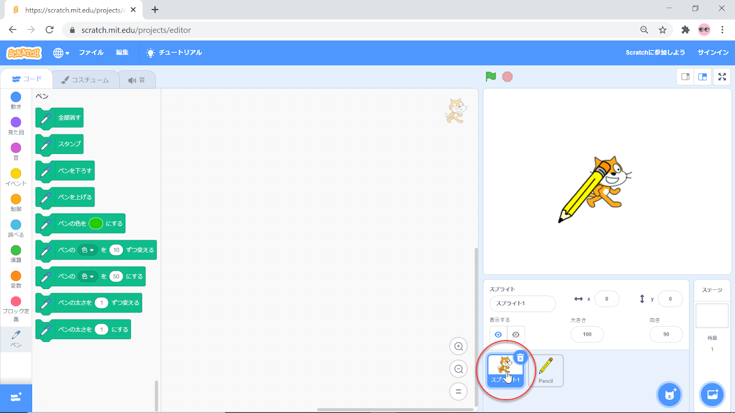The image size is (735, 413).
Task: Open チュートリアル from the menu bar
Action: coord(174,53)
